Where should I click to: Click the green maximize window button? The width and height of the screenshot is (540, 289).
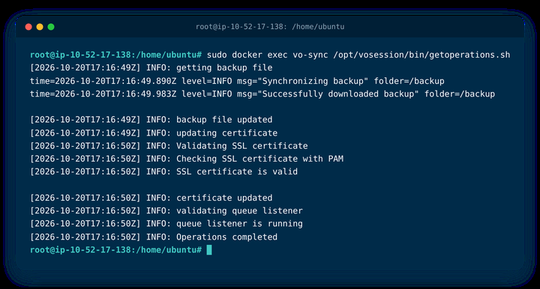pos(51,27)
